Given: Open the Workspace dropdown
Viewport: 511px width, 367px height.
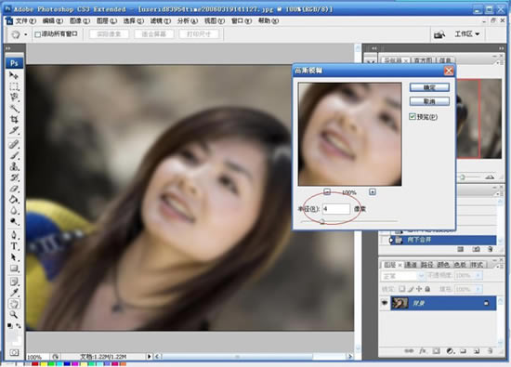Looking at the screenshot, I should 467,33.
